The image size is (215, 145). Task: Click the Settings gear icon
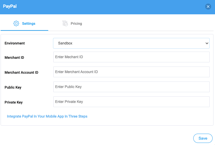(16, 24)
